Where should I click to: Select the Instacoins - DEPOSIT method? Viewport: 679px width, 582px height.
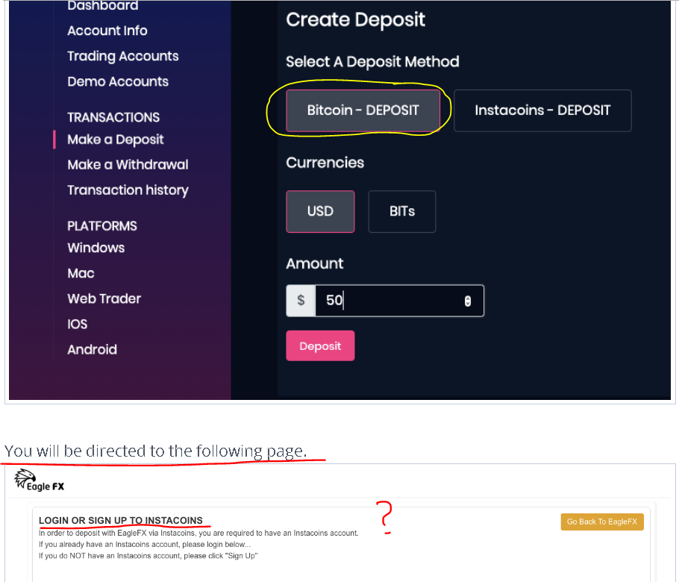[542, 110]
